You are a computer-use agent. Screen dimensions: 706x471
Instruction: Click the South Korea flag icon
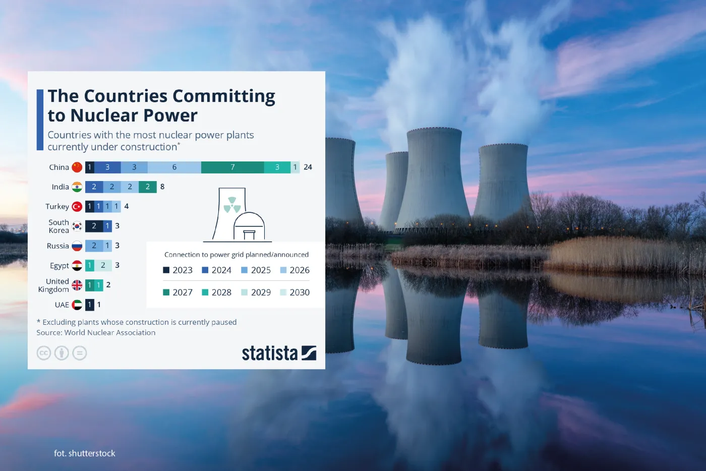pos(77,226)
